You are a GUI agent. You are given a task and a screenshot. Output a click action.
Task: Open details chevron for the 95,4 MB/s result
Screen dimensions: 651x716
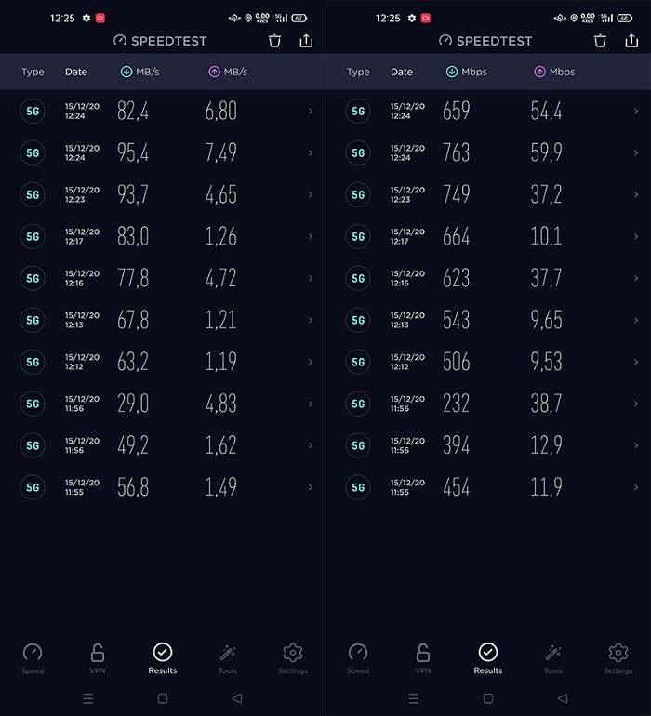(x=311, y=153)
